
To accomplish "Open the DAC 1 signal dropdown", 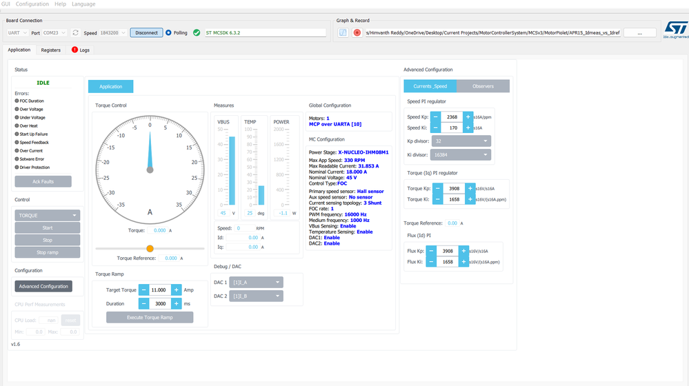I will point(256,283).
